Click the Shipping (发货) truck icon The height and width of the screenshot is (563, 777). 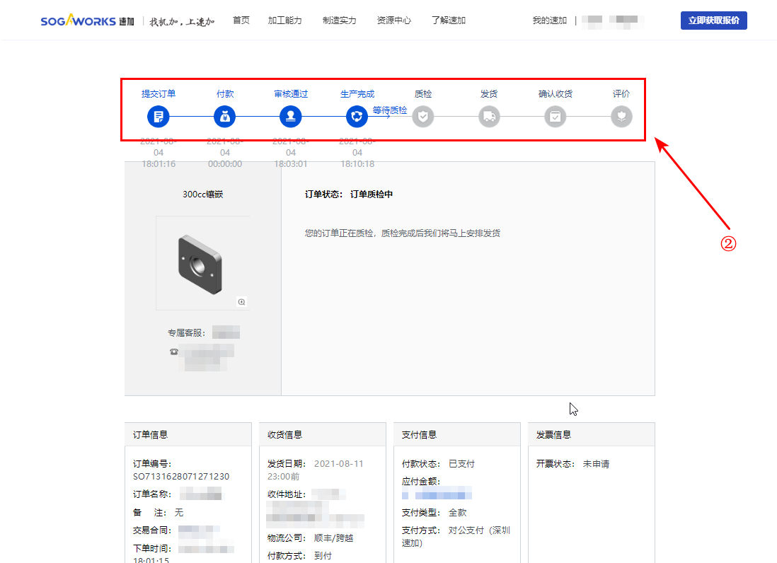click(x=489, y=117)
